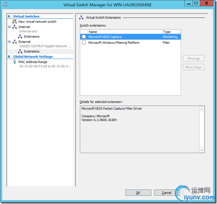
Task: Collapse the External switch tree node
Action: pos(9,42)
